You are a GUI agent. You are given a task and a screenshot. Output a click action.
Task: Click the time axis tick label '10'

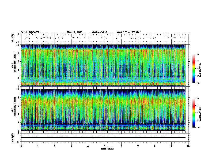pos(188,146)
